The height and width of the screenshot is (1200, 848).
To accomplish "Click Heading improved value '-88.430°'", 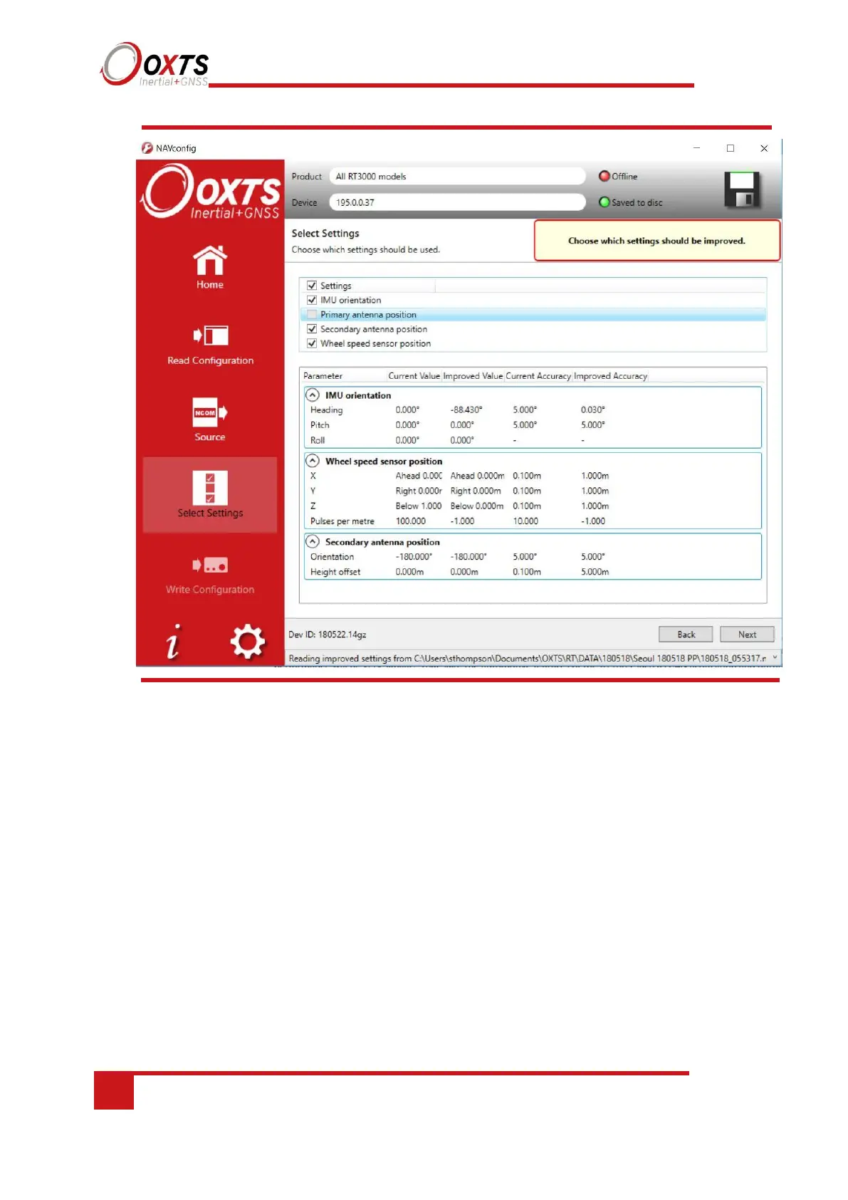I will 466,410.
